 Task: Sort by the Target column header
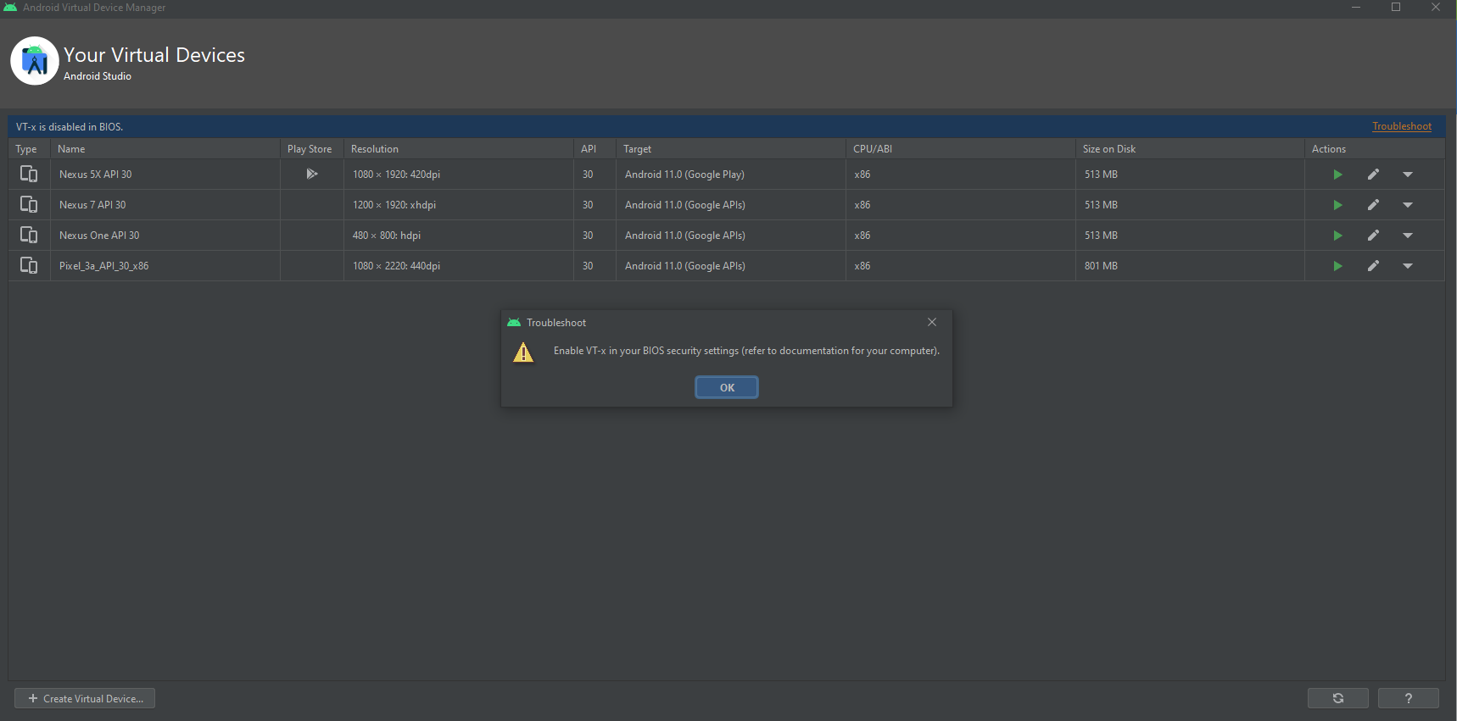731,149
